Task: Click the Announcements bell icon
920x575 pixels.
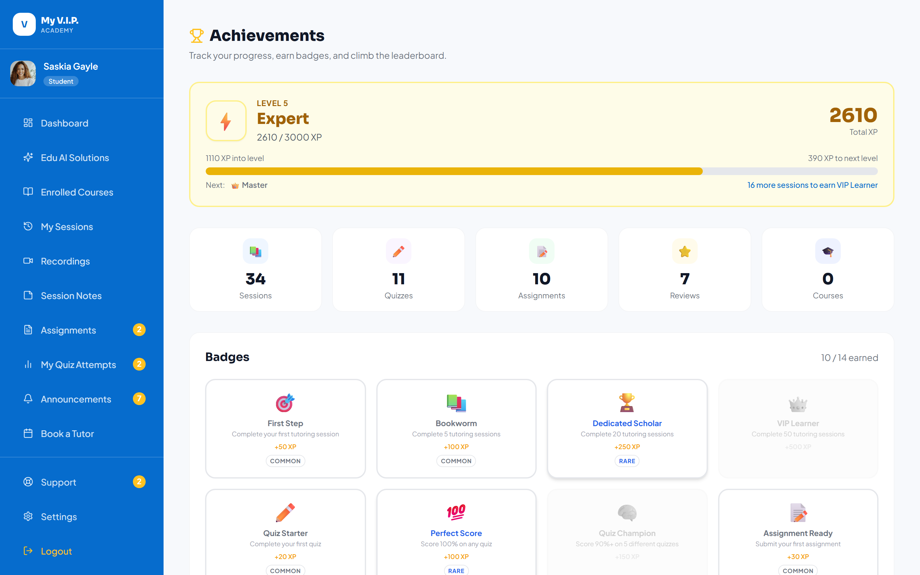Action: (x=28, y=399)
